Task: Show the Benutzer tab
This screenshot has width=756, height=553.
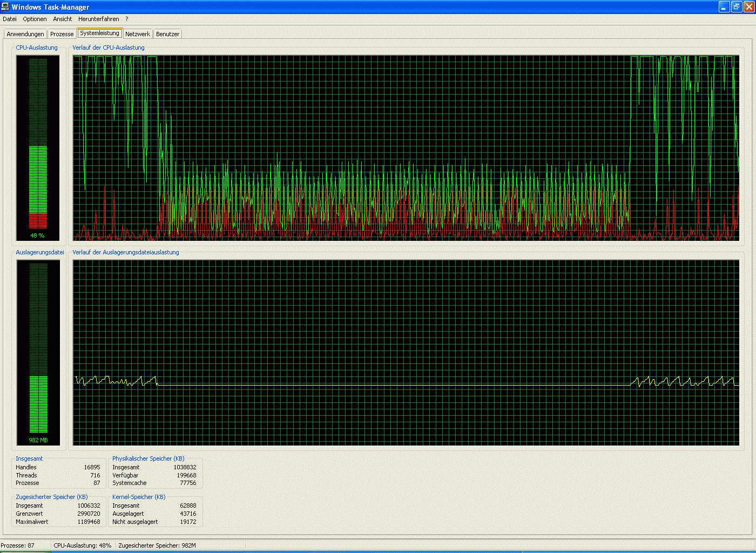Action: 167,34
